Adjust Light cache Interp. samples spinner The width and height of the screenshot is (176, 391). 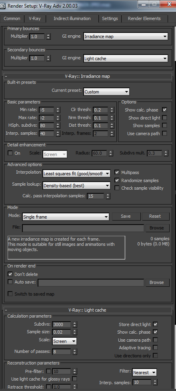pos(155,382)
